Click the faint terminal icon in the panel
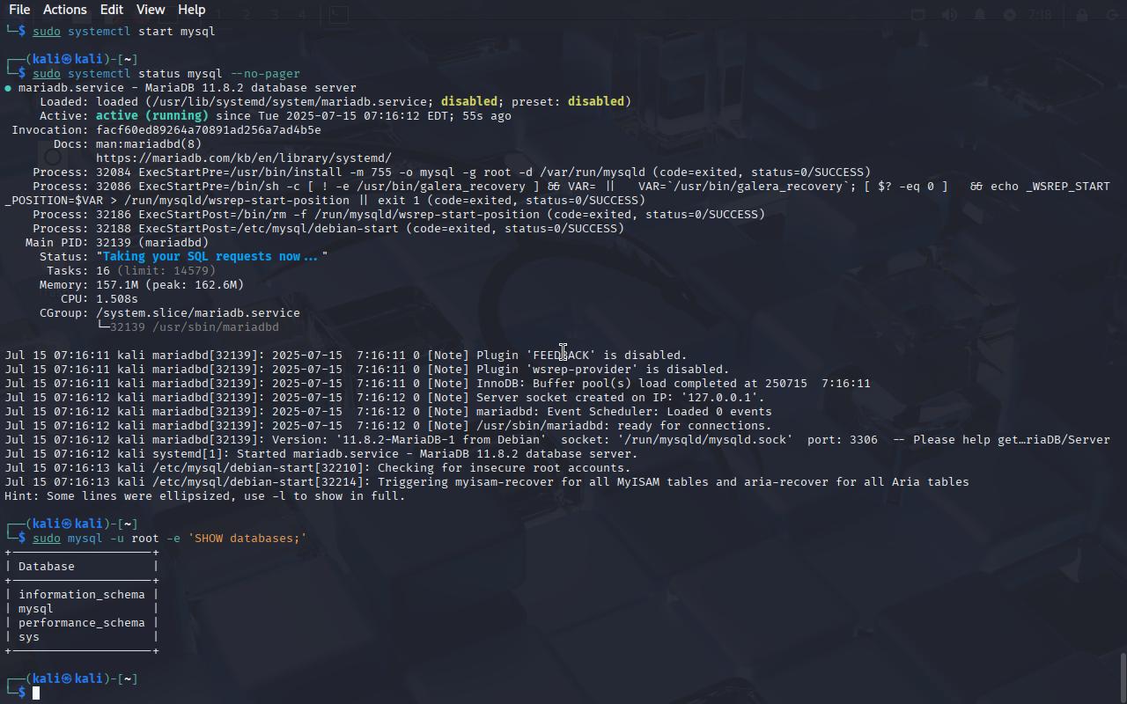Screen dimensions: 1127x704 [339, 15]
